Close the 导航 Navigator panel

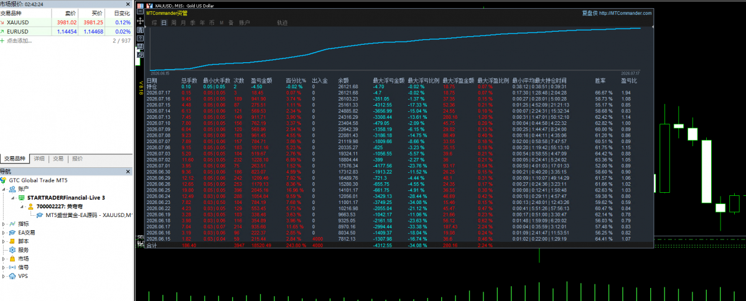128,172
